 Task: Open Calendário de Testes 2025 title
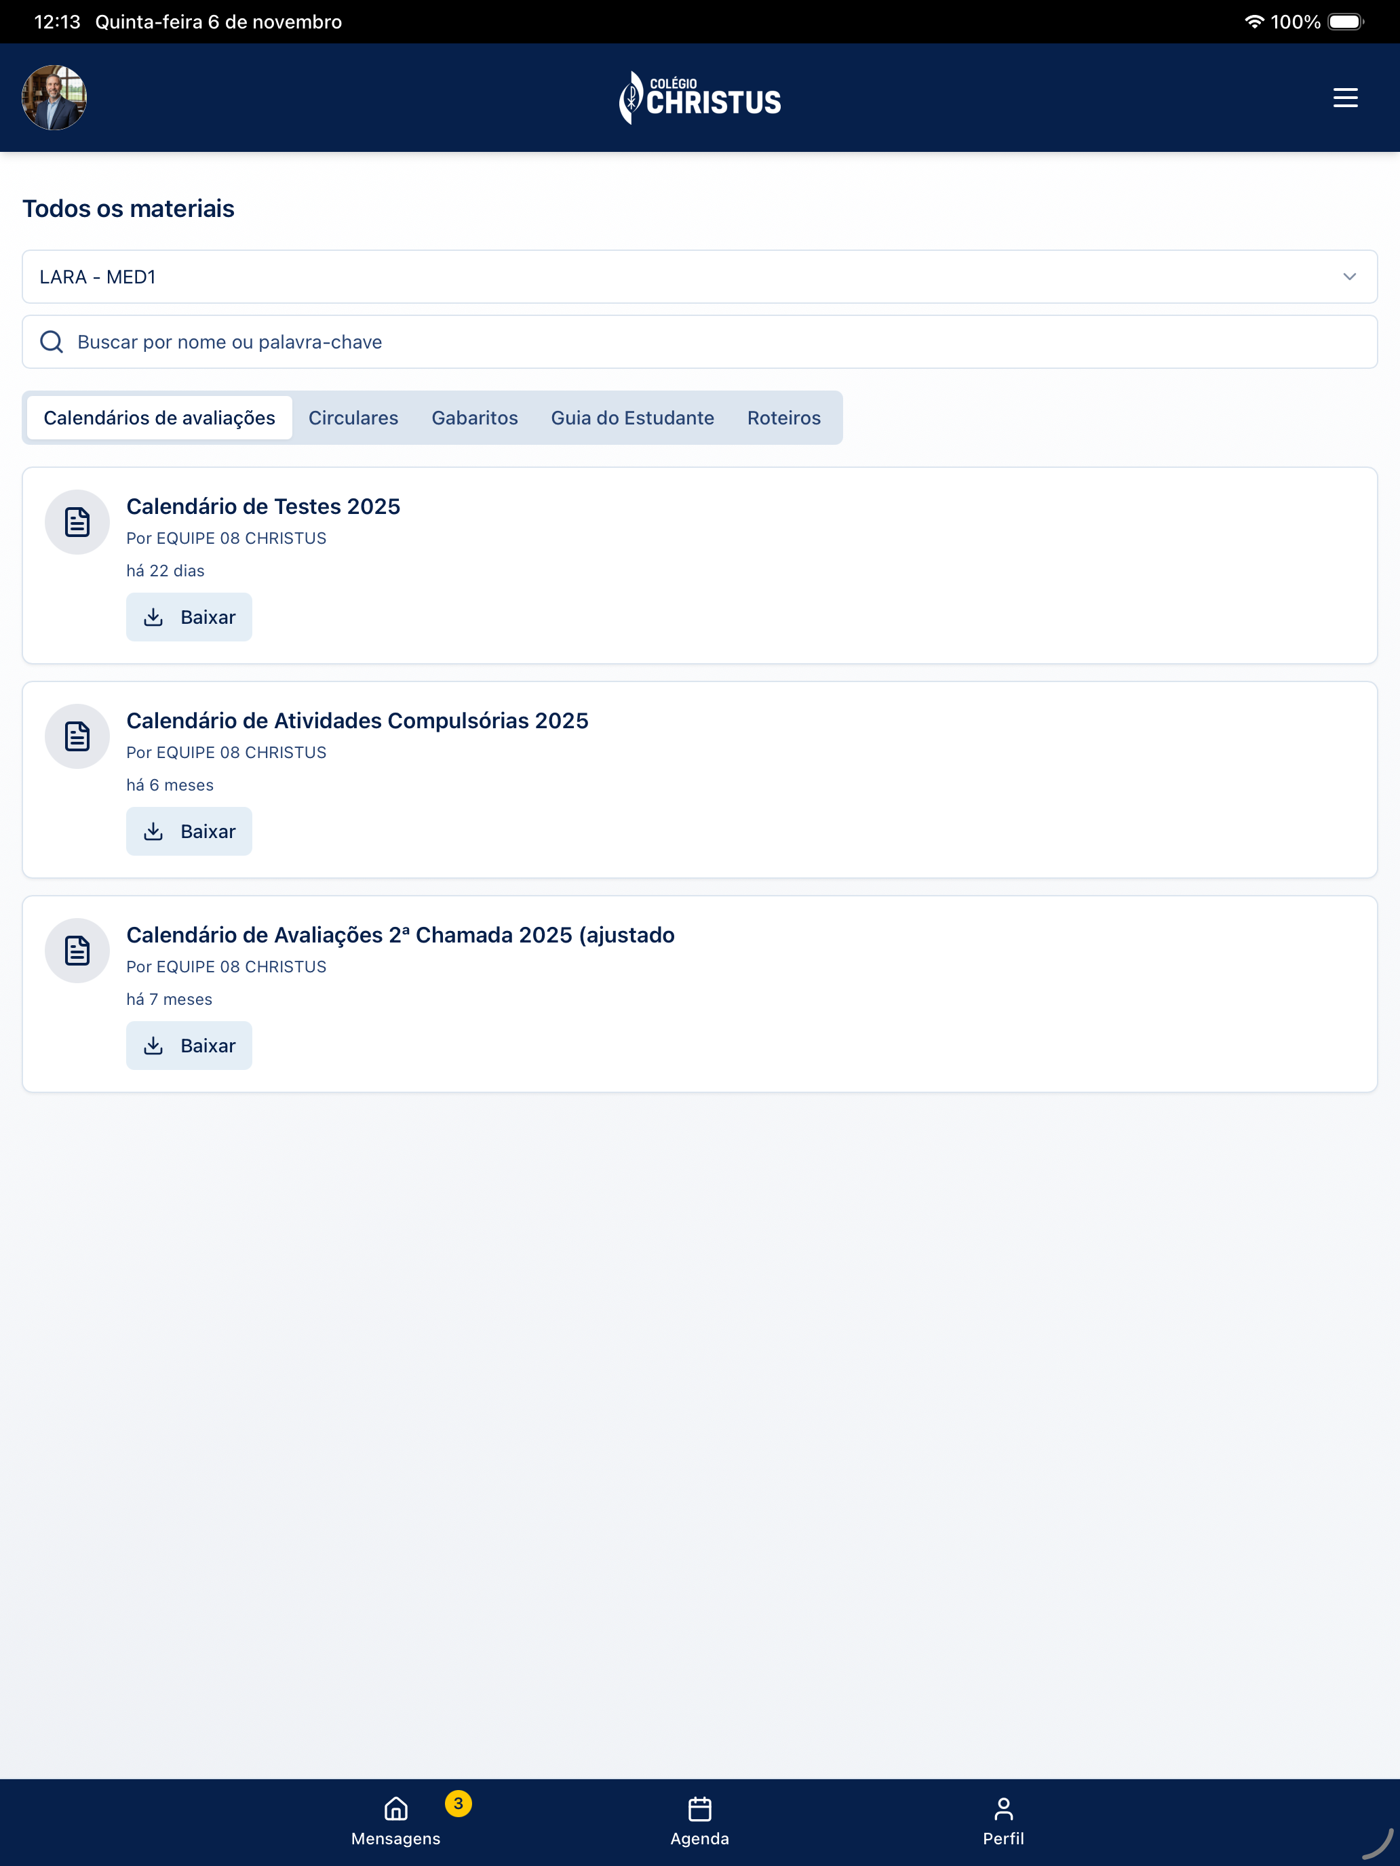tap(263, 506)
